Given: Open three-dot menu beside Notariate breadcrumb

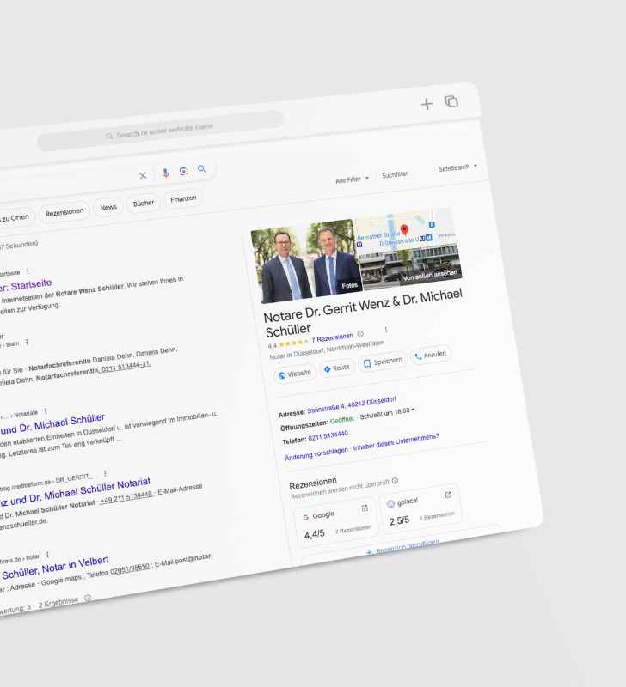Looking at the screenshot, I should (46, 411).
